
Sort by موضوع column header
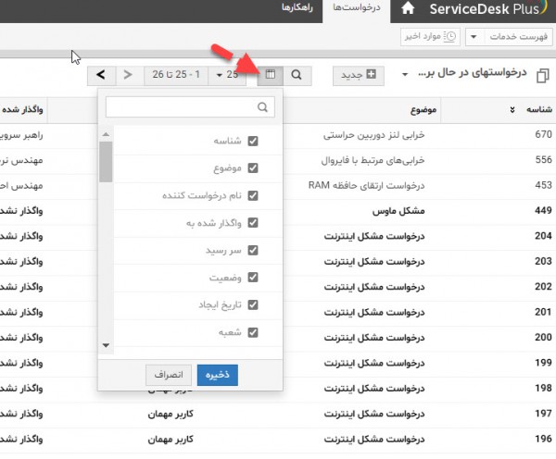tap(423, 110)
